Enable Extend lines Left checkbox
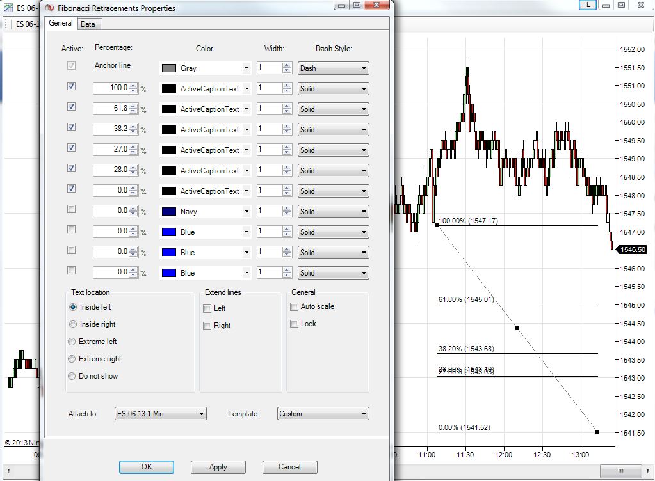The image size is (655, 481). pyautogui.click(x=207, y=308)
